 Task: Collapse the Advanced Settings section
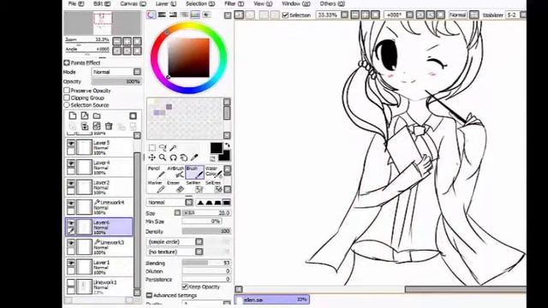pos(149,295)
